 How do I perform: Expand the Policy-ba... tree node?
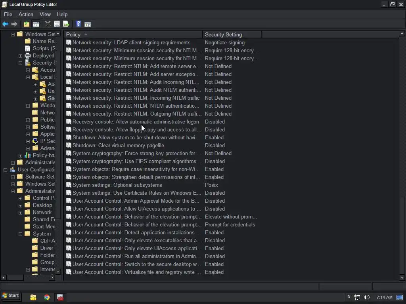point(20,156)
